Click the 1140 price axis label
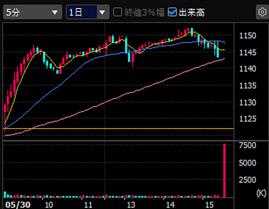The image size is (269, 209). (247, 69)
